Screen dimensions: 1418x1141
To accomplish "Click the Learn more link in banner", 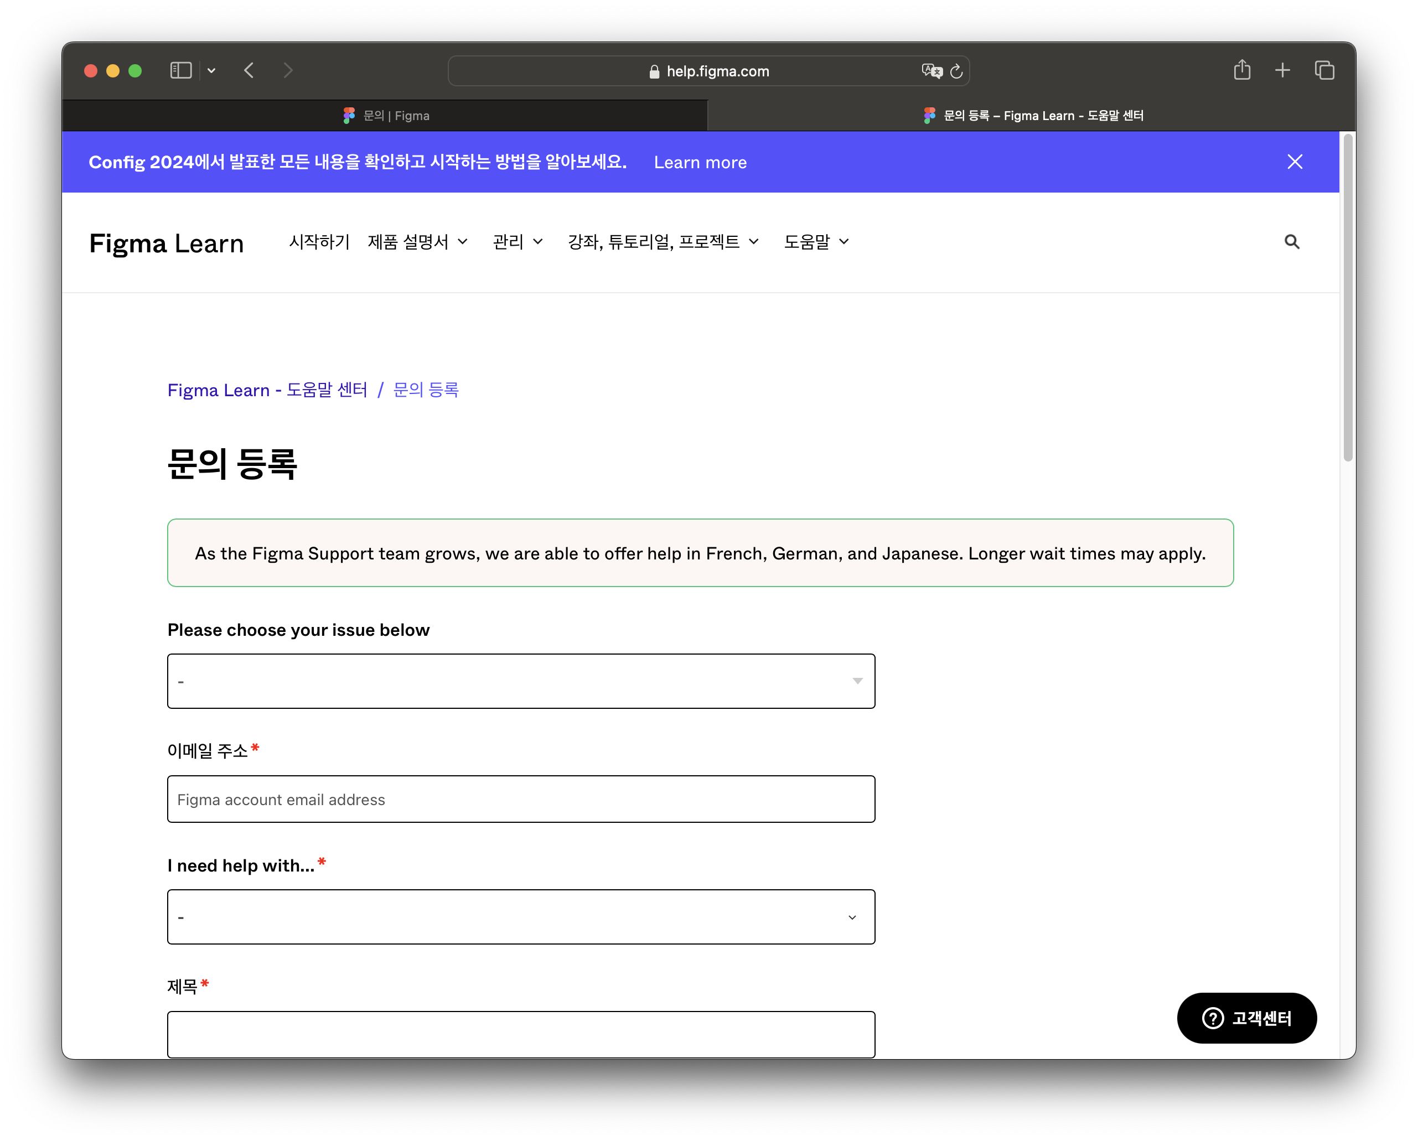I will point(700,163).
